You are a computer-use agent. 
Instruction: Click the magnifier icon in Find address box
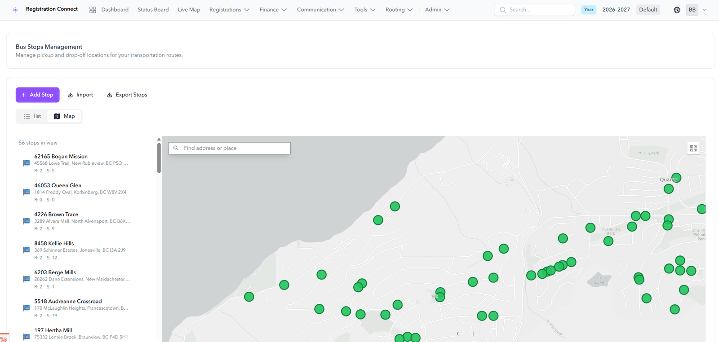tap(176, 148)
